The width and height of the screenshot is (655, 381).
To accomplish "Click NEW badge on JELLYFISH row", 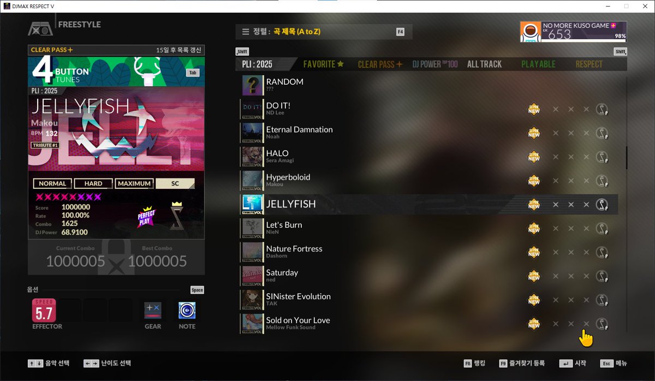I will point(534,204).
